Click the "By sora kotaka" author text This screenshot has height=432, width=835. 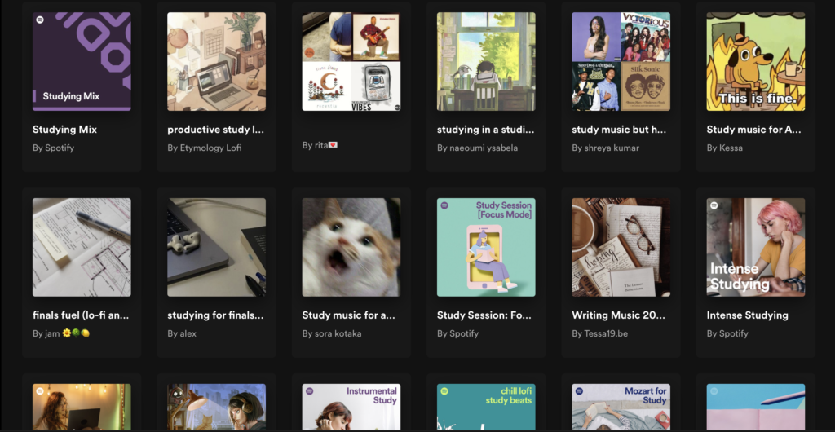(x=332, y=333)
